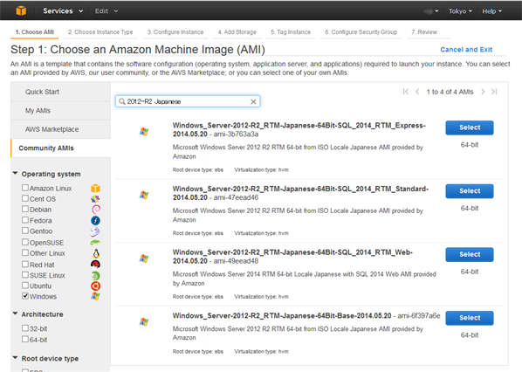
Task: Click the AWS orange cube logo
Action: click(21, 10)
